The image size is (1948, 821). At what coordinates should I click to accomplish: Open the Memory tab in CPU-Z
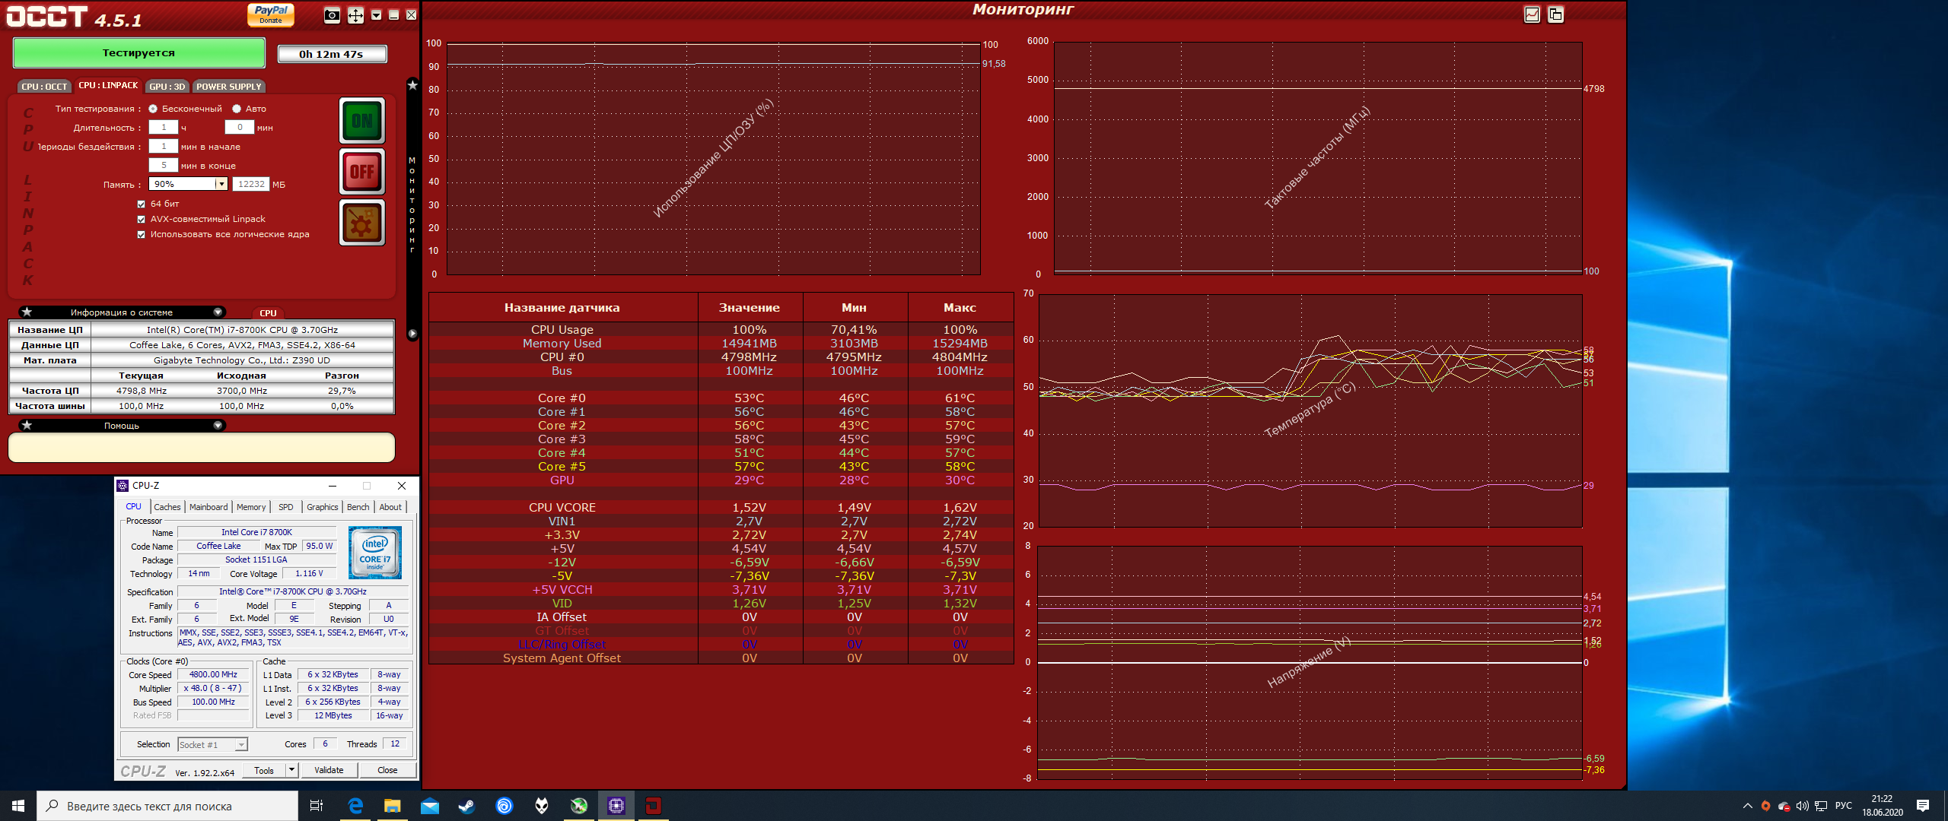click(x=251, y=507)
